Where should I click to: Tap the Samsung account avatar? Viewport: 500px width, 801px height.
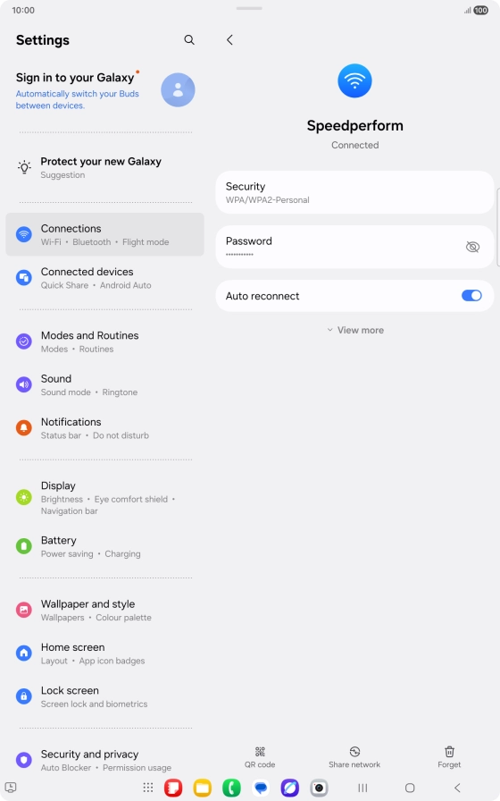[x=178, y=90]
